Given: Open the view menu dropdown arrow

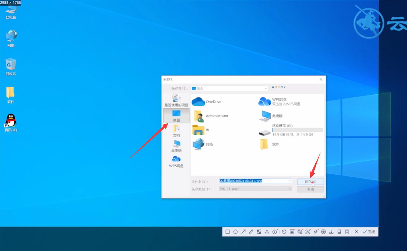Looking at the screenshot, I should [285, 87].
